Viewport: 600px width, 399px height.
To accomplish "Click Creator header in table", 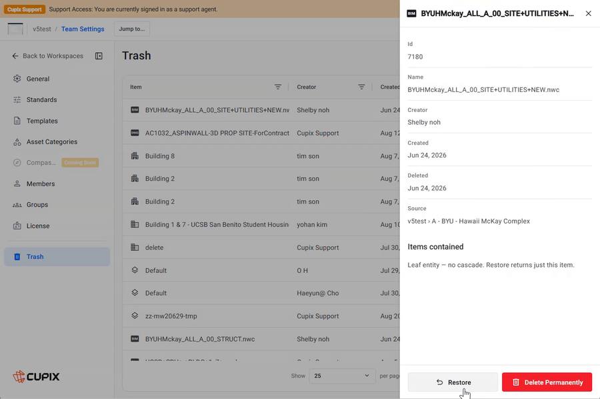I will tap(307, 87).
